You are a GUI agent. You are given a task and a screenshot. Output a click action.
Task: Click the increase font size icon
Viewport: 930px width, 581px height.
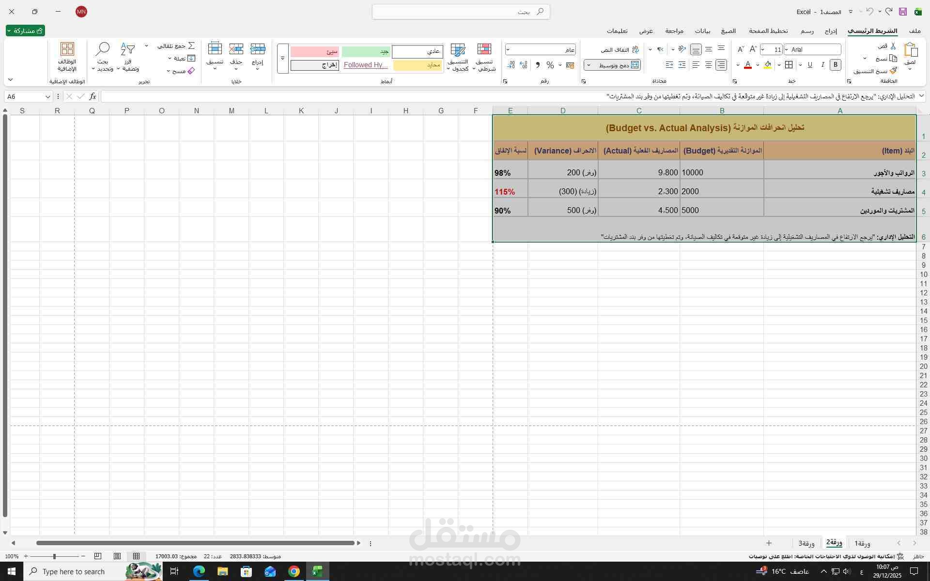(753, 49)
